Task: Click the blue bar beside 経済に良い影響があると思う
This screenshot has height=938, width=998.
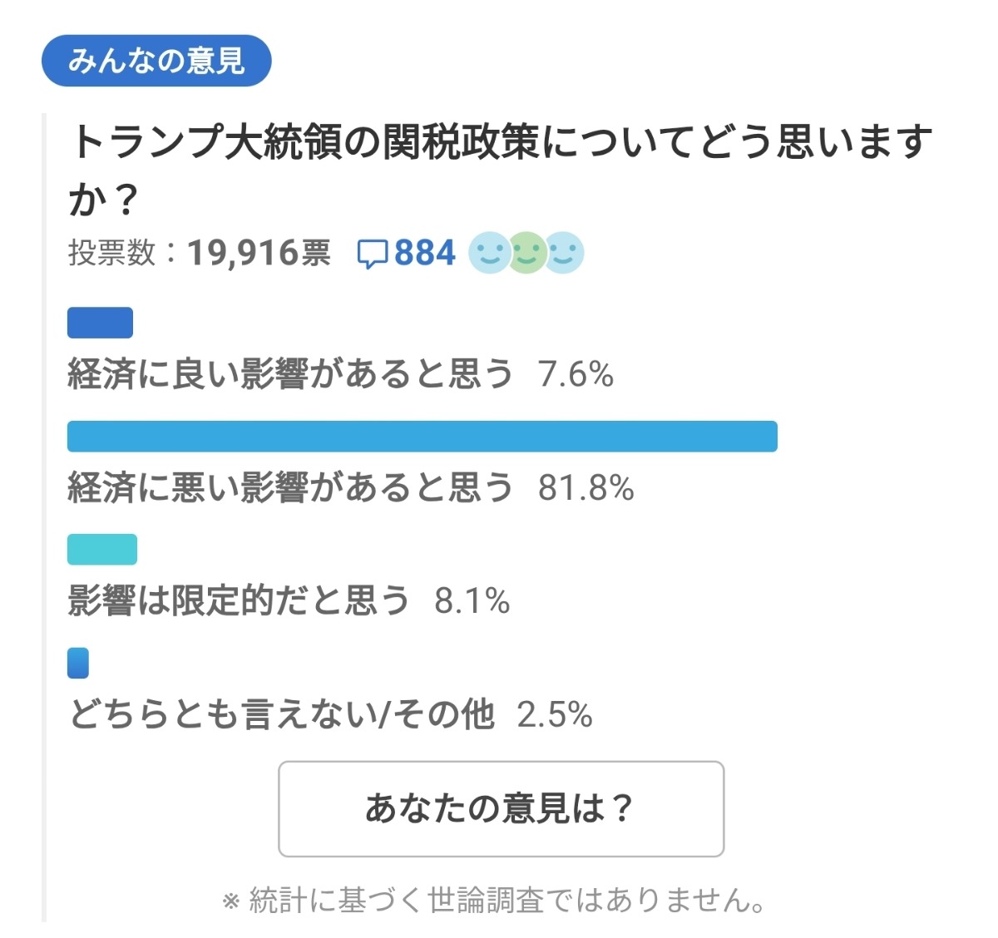Action: (x=100, y=323)
